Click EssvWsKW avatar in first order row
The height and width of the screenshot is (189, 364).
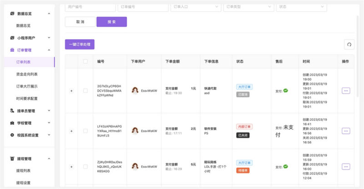click(x=135, y=90)
